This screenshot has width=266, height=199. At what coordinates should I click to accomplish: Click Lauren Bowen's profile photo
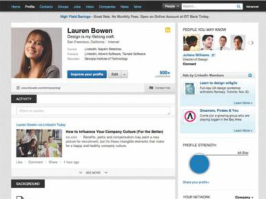37,53
